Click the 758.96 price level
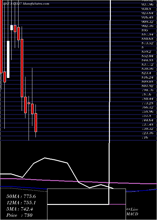The height and width of the screenshot is (220, 157). tap(148, 112)
